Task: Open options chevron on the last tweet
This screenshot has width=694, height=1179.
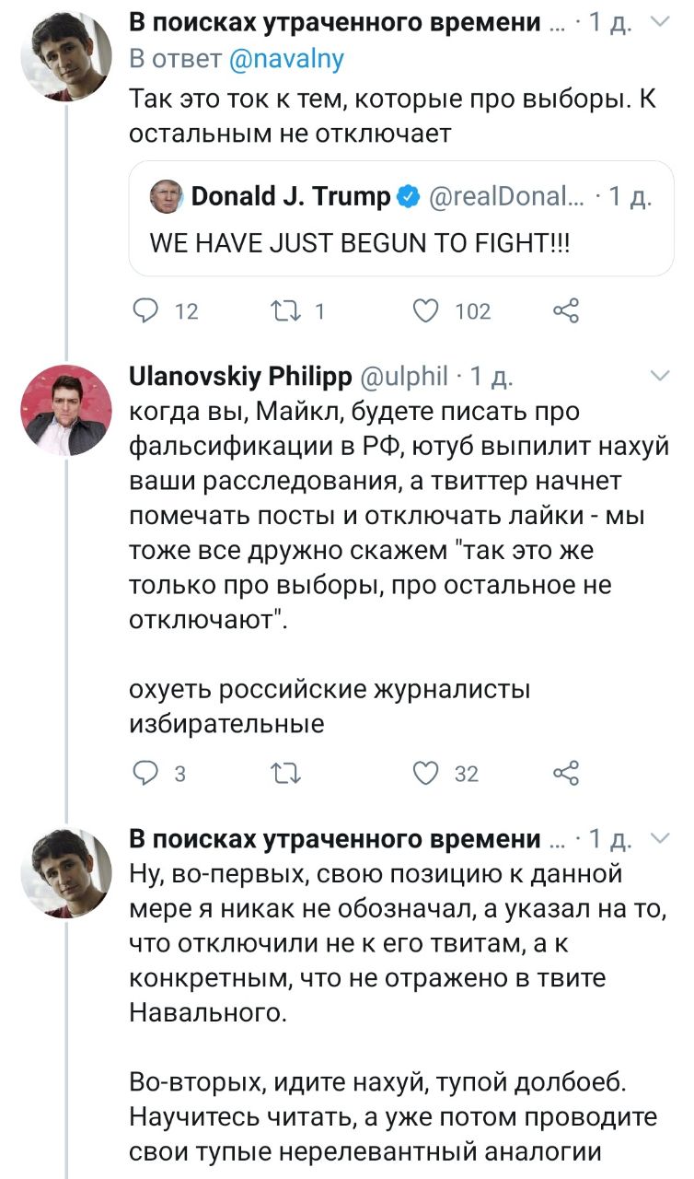Action: point(660,836)
